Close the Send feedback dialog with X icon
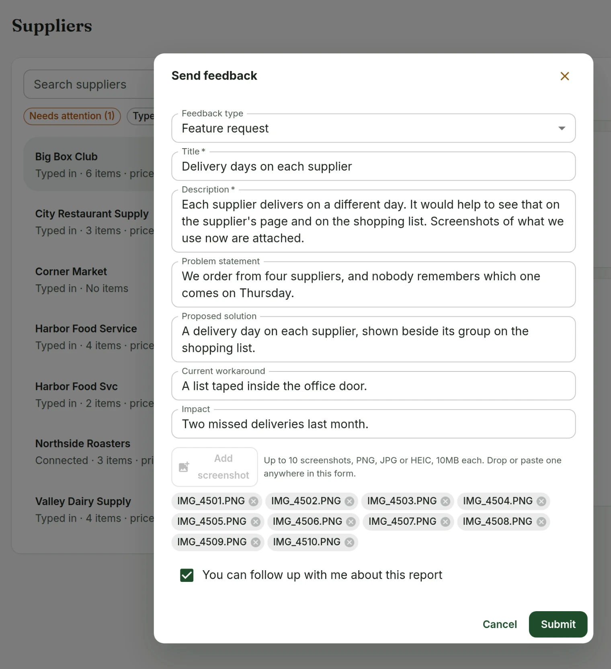 pyautogui.click(x=564, y=76)
